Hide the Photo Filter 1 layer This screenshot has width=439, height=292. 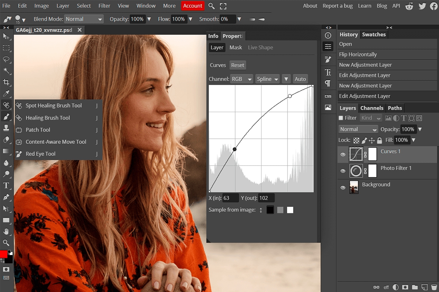[343, 171]
